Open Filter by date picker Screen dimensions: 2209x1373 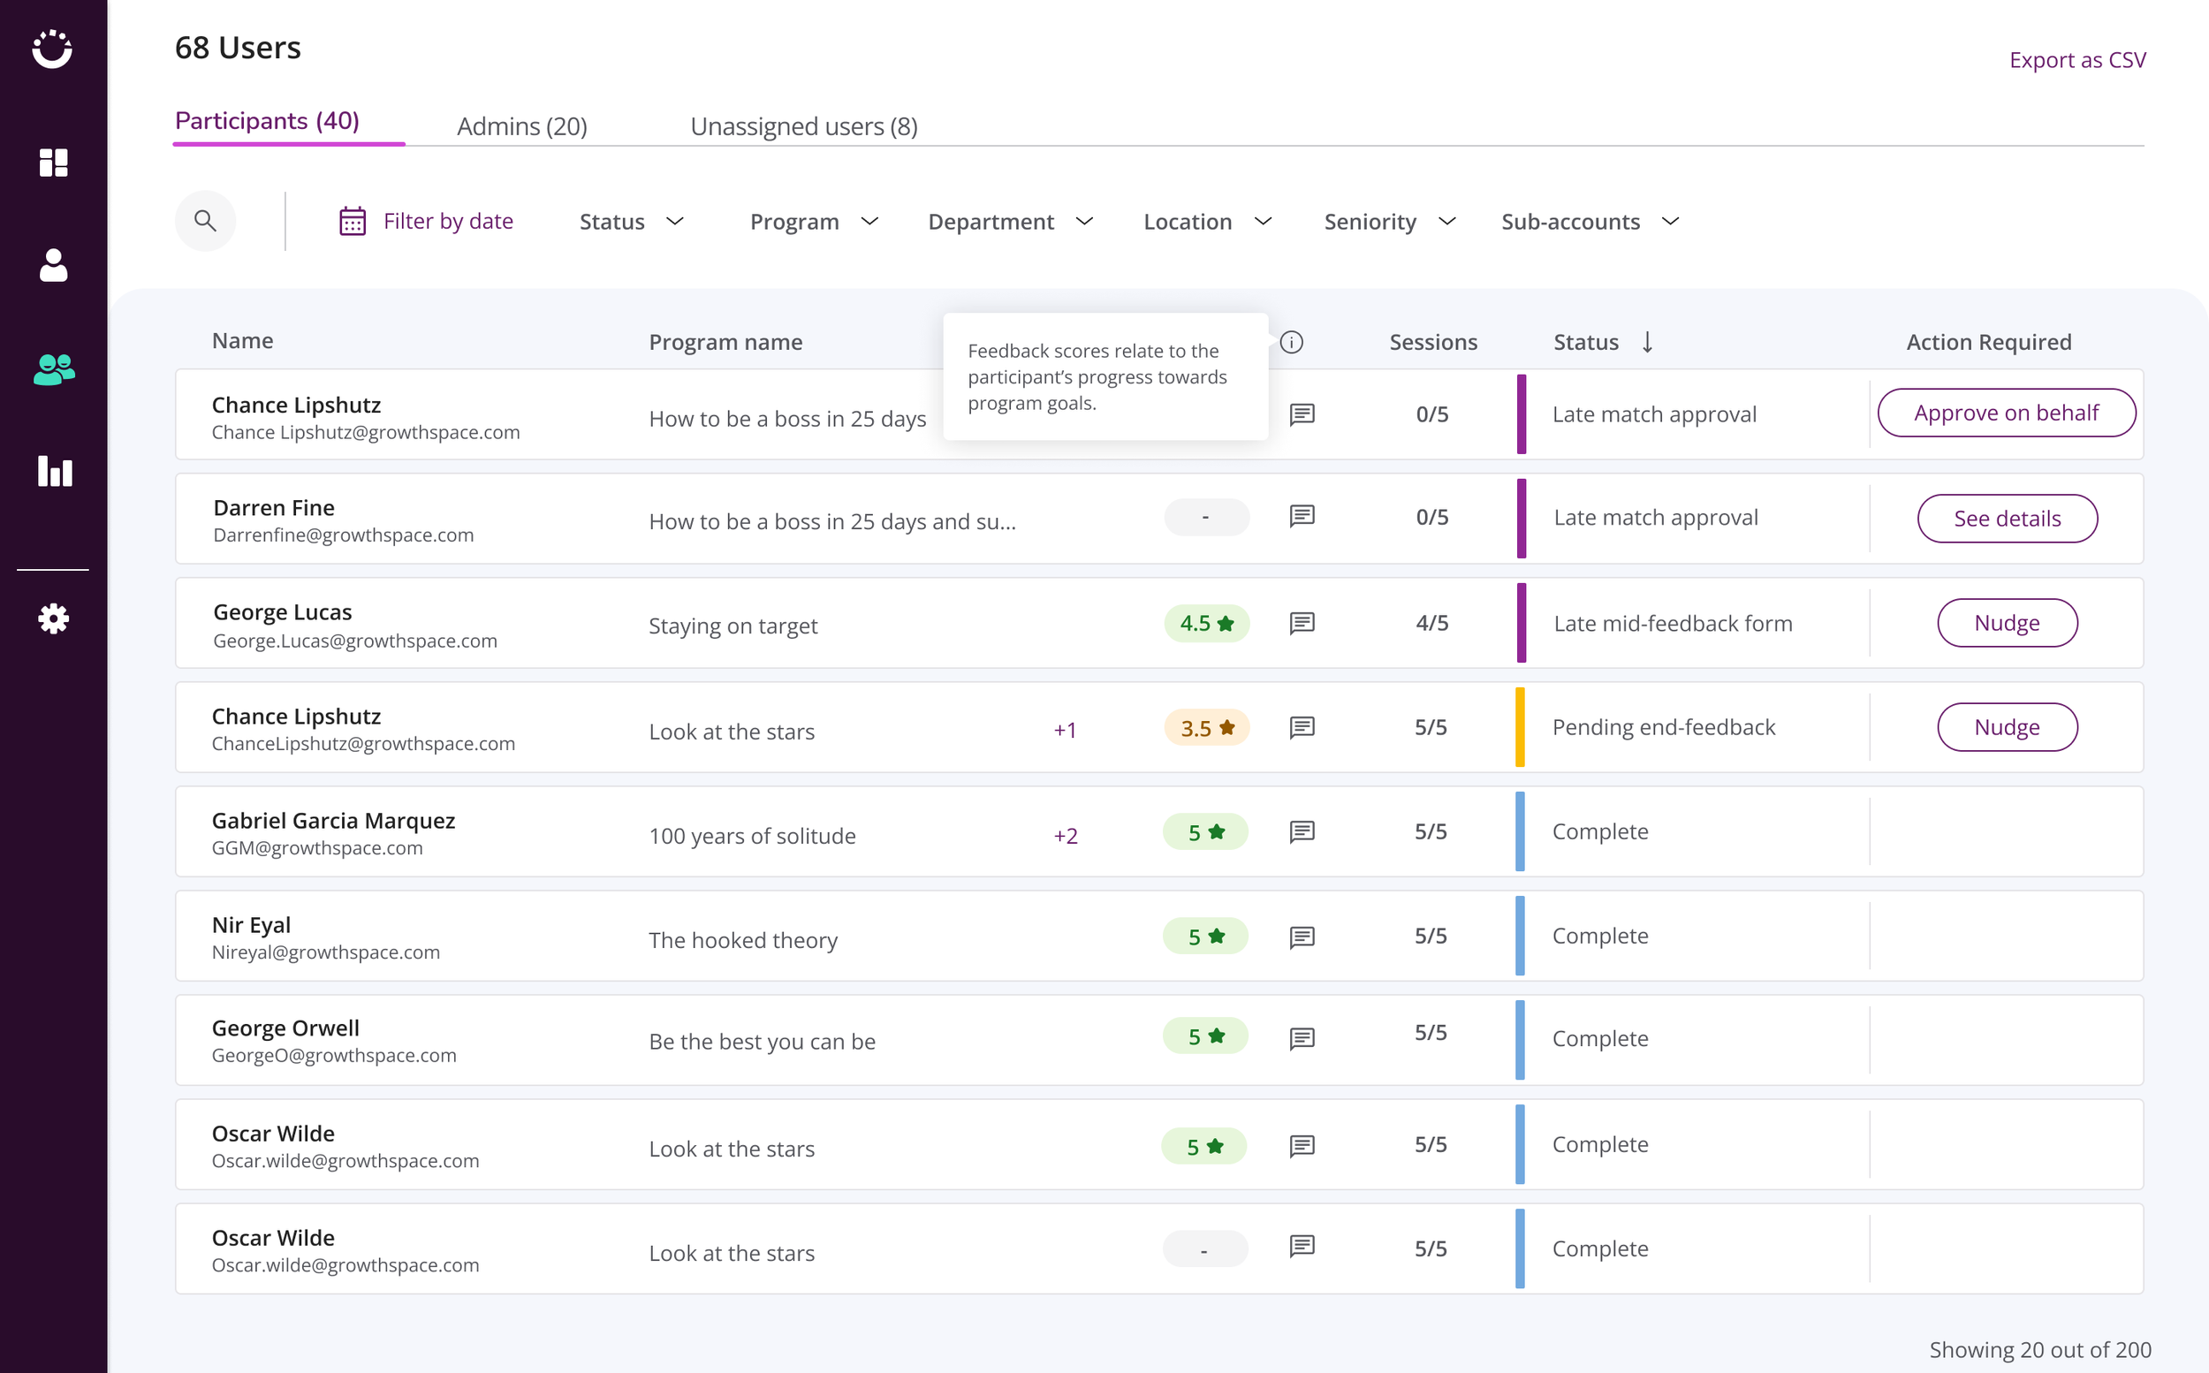[x=426, y=222]
